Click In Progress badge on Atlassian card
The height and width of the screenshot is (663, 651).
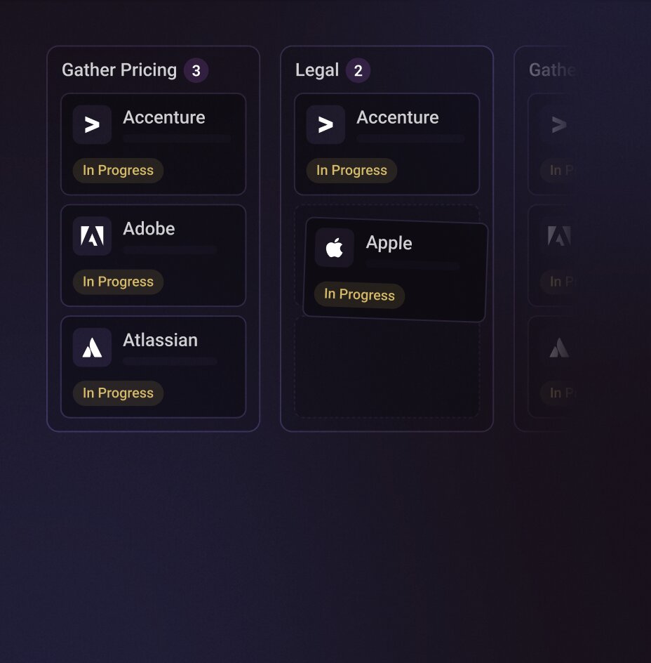(x=118, y=393)
